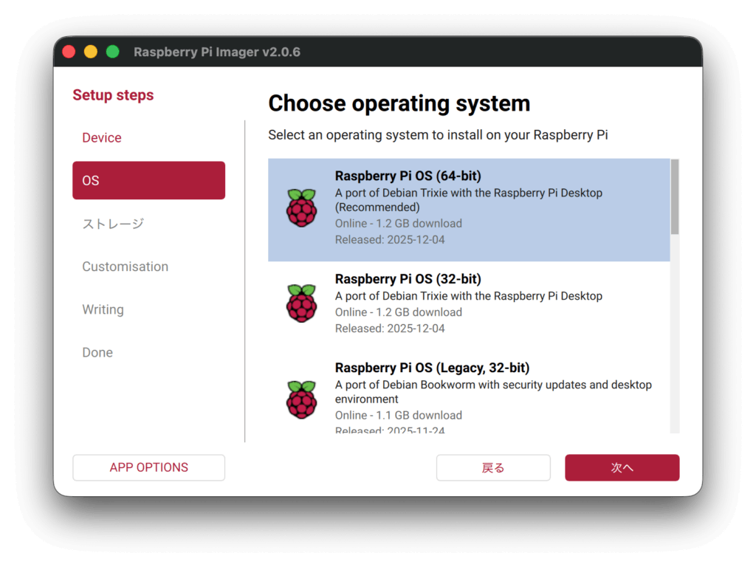This screenshot has width=756, height=567.
Task: Click the OS list scrollbar thumb
Action: [674, 196]
